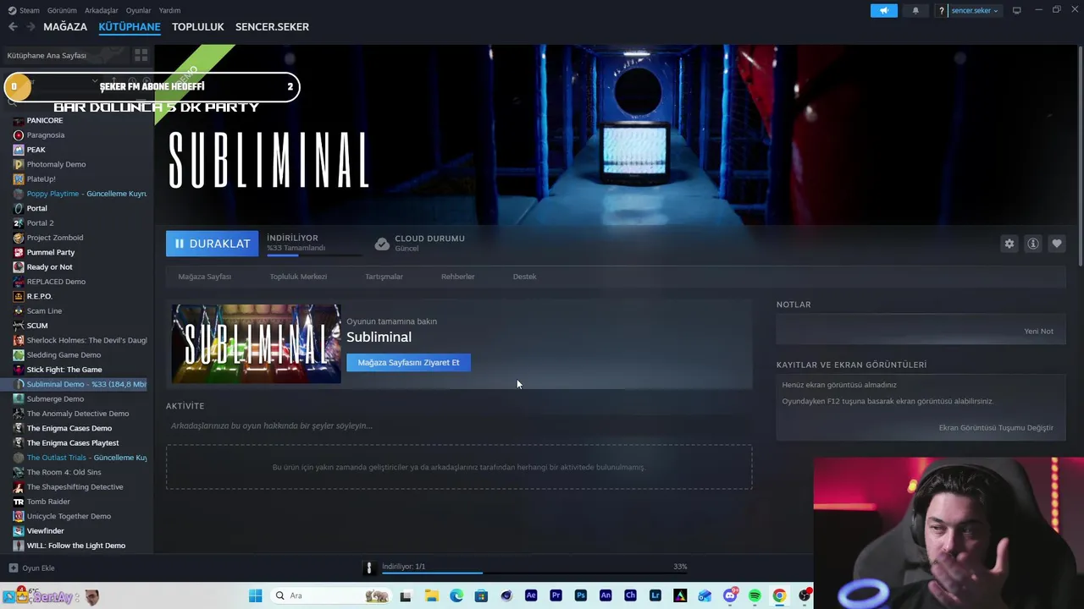Open the Oyunlar menu
This screenshot has width=1084, height=609.
point(139,10)
